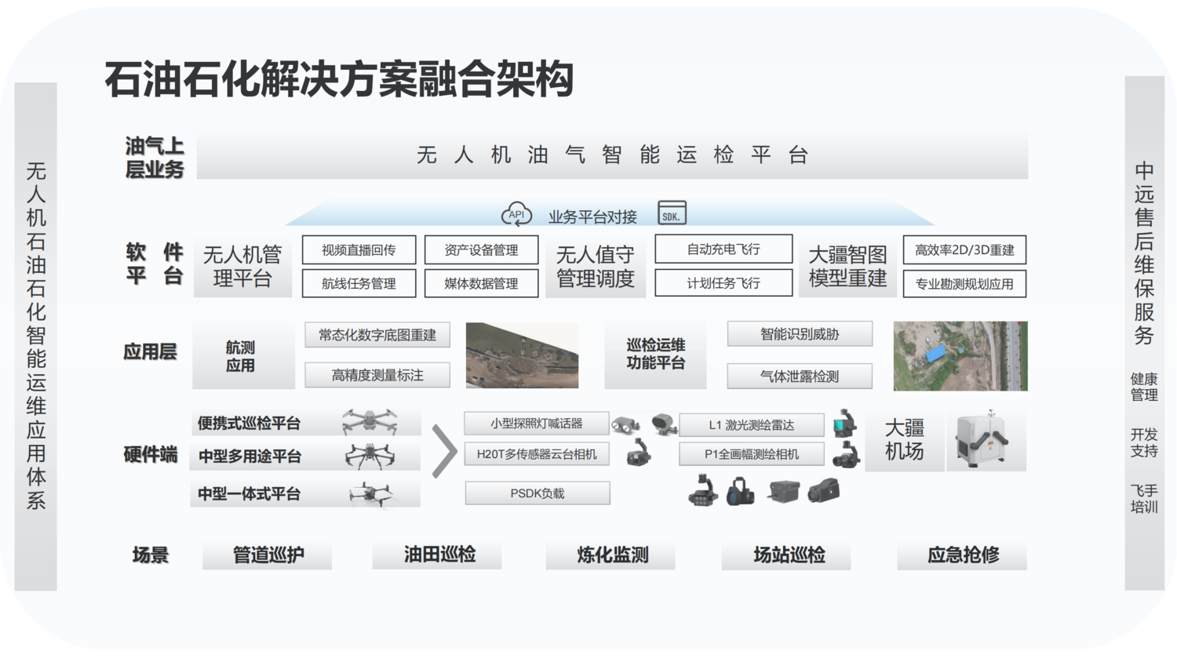Click the L1 lidar device icon
The image size is (1177, 662).
(x=844, y=423)
